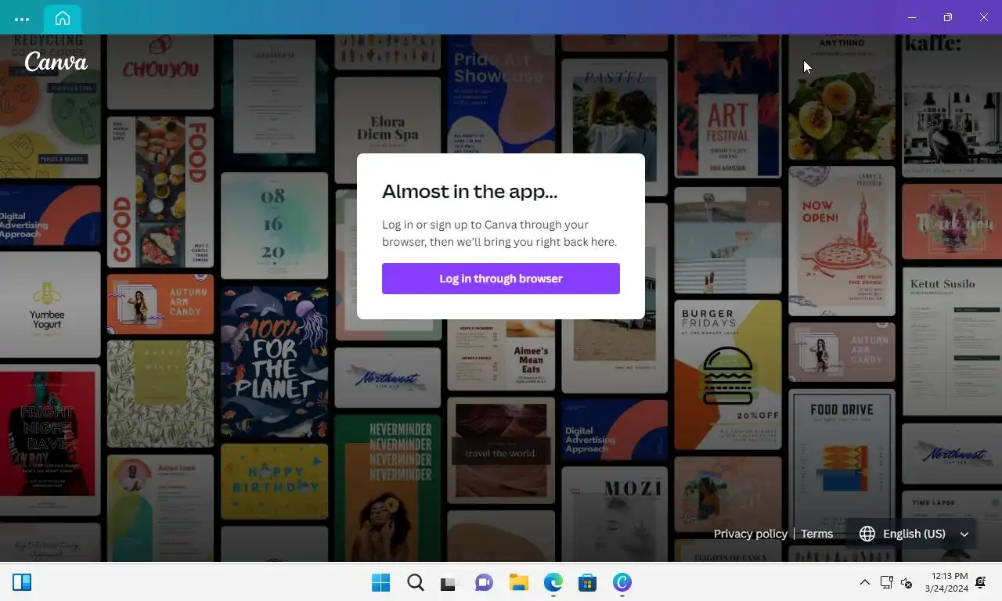Click the 08 16 20 invitation thumbnail
This screenshot has width=1002, height=601.
coord(274,225)
